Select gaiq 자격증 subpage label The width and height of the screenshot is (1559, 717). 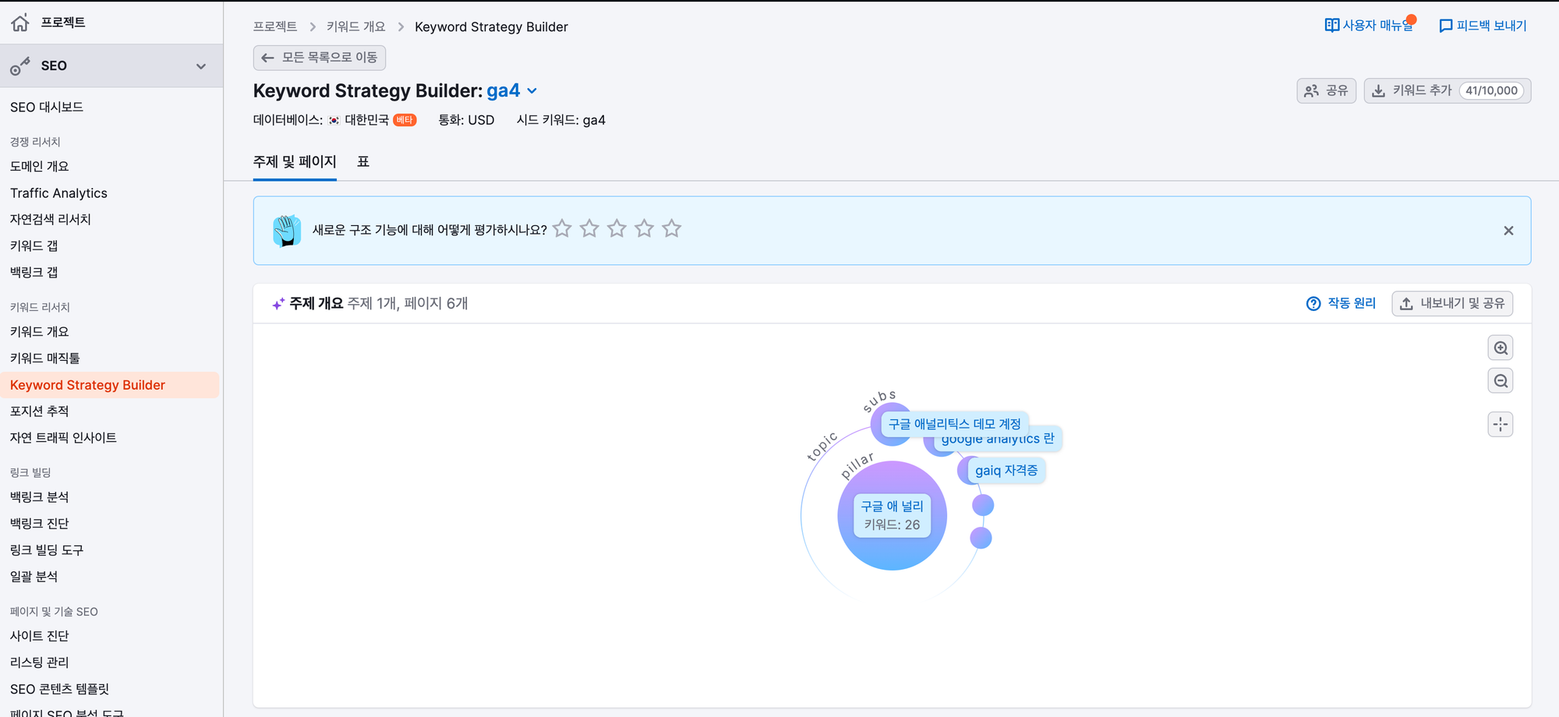click(x=1006, y=471)
